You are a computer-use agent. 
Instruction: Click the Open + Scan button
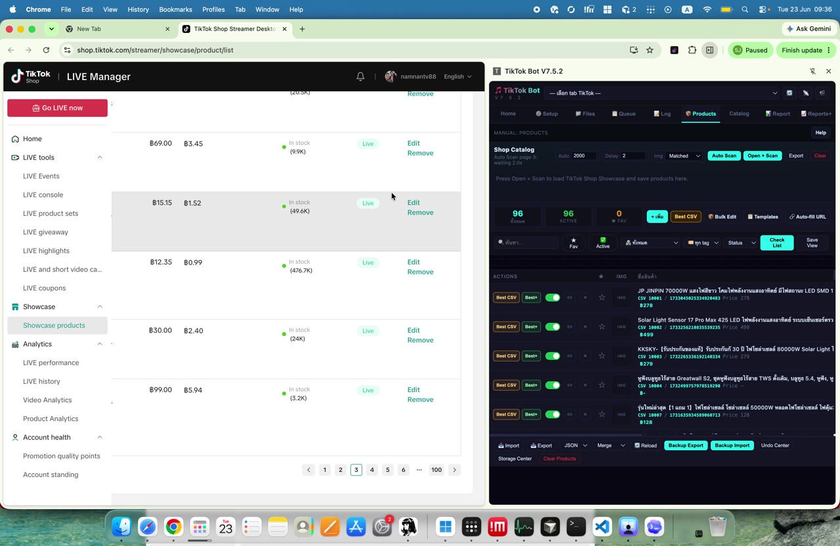(x=762, y=156)
